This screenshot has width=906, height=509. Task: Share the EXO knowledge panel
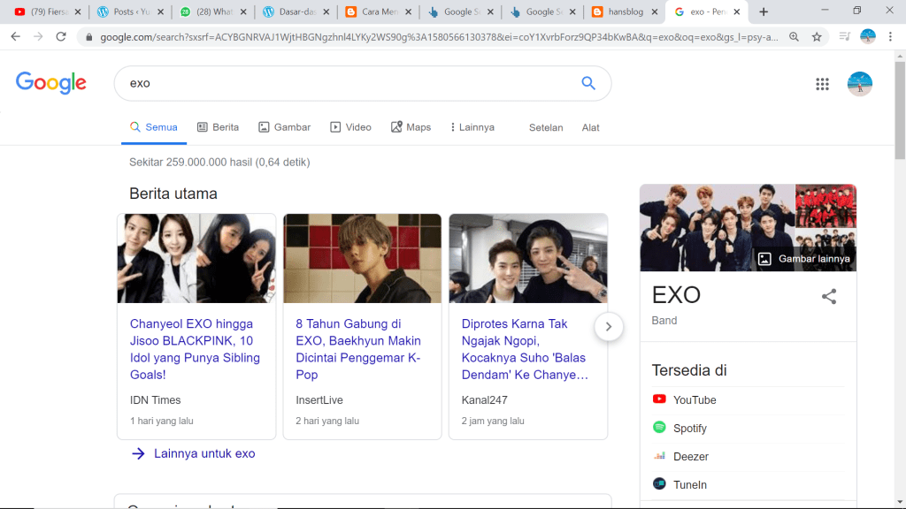click(829, 297)
